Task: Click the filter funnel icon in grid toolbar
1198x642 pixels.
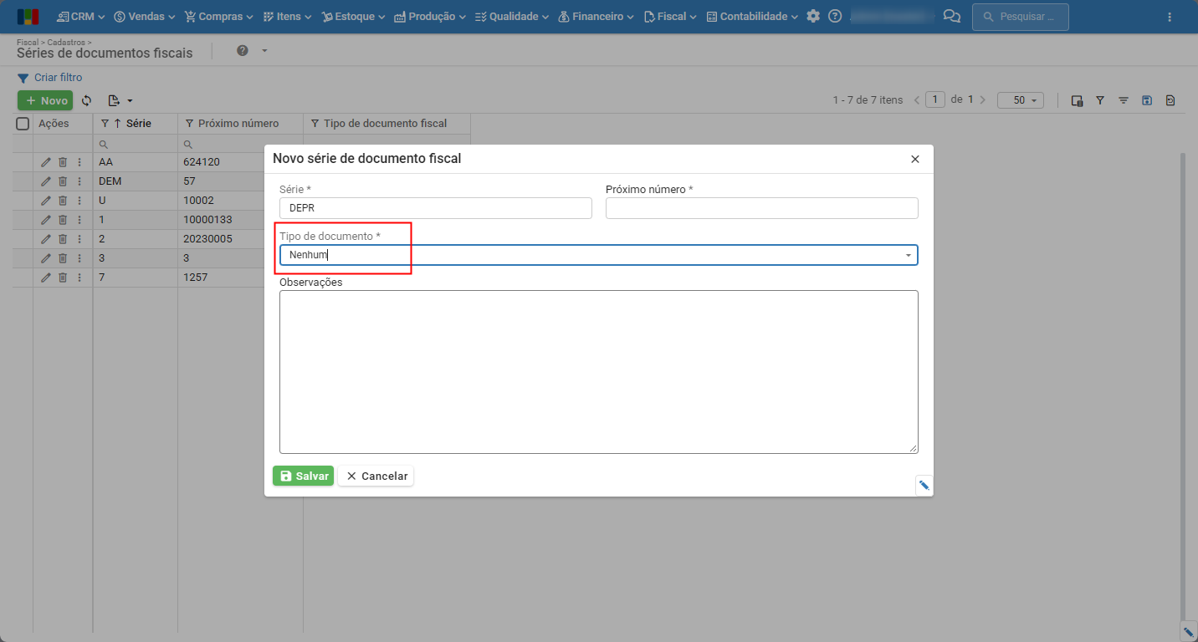Action: (x=1100, y=100)
